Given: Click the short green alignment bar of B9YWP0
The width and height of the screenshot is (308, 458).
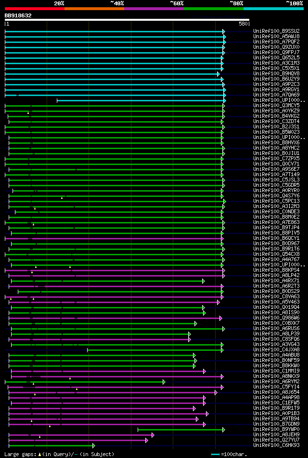Looking at the screenshot, I should 181,430.
